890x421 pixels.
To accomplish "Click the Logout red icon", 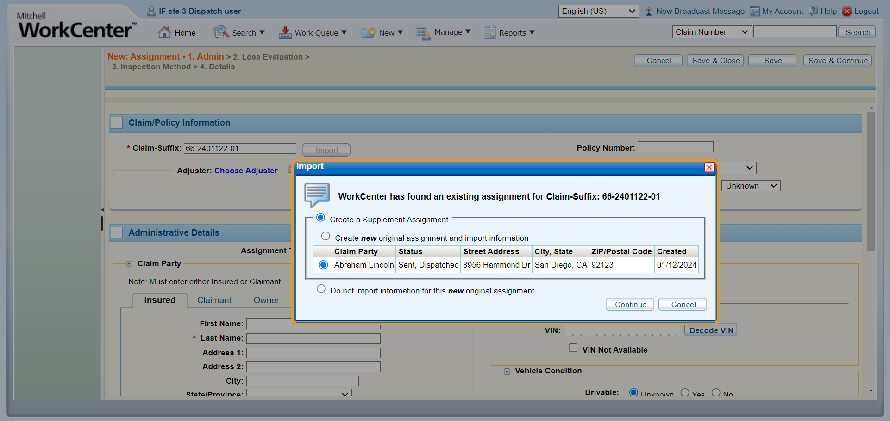I will pos(847,11).
